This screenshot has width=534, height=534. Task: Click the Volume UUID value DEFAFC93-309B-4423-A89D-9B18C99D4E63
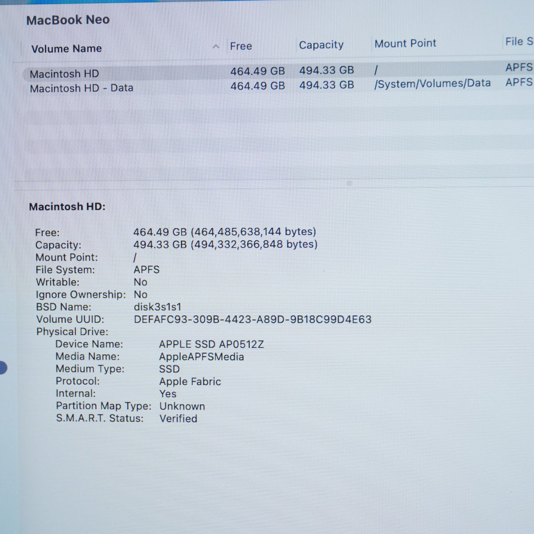[252, 320]
